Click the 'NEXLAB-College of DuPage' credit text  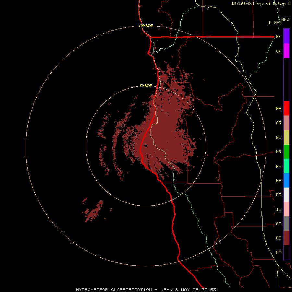click(259, 4)
